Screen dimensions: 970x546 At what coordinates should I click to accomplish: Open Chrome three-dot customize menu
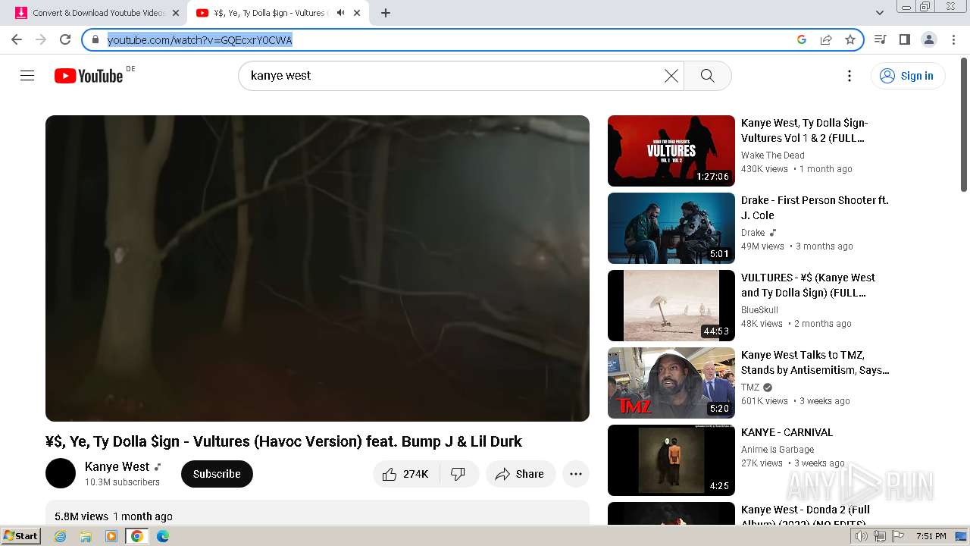(x=954, y=39)
